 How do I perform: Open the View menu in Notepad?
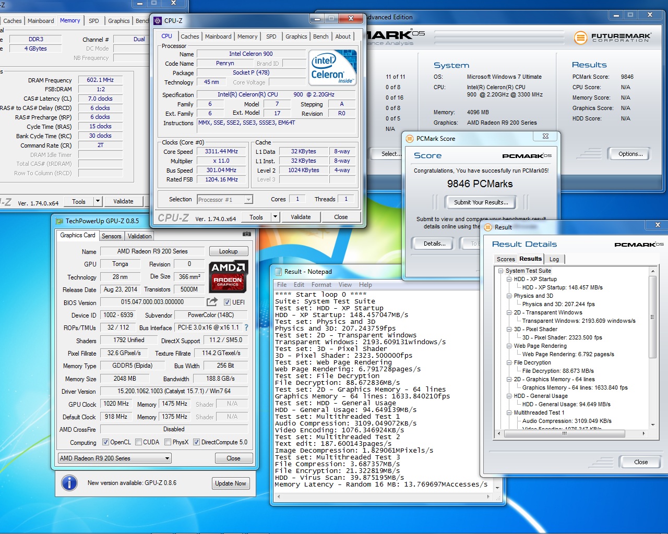click(x=345, y=285)
